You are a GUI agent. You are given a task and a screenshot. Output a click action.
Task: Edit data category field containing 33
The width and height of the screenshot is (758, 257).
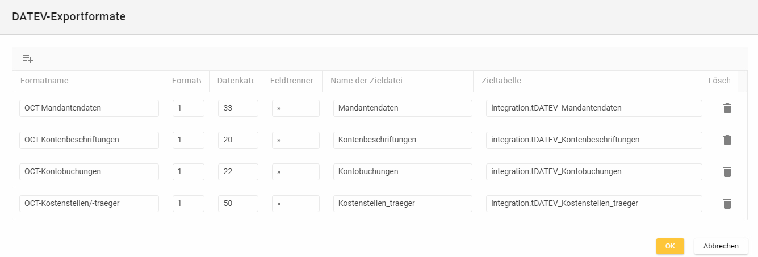[x=238, y=108]
